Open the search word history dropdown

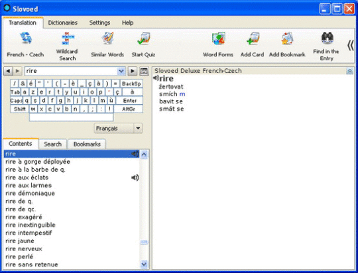click(121, 71)
